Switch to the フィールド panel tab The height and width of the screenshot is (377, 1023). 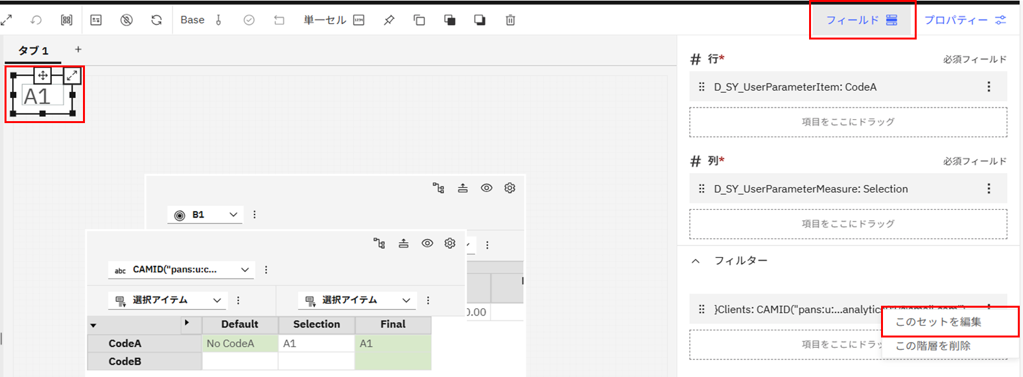pos(862,20)
